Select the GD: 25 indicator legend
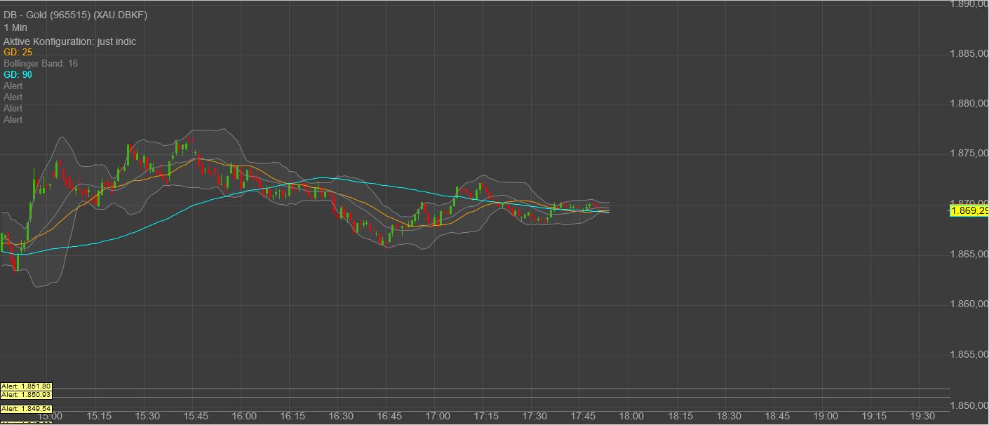 point(18,53)
